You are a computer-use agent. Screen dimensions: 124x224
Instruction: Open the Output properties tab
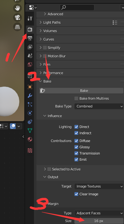(x=30, y=38)
